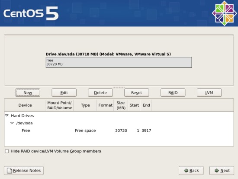
Task: Sort by Mount Point/RAID/Volume column header
Action: [60, 105]
